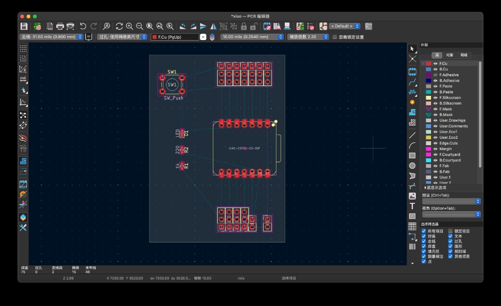Click the Plot icon
Screen dimensions: 501x306
coord(70,26)
